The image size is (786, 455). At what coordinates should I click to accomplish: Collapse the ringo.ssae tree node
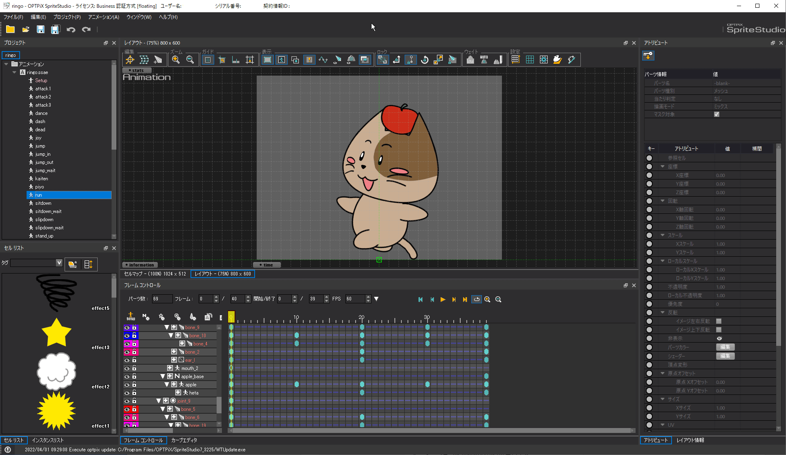[x=14, y=72]
